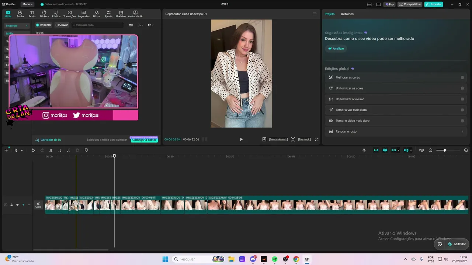Click the Analisar button

tap(336, 49)
